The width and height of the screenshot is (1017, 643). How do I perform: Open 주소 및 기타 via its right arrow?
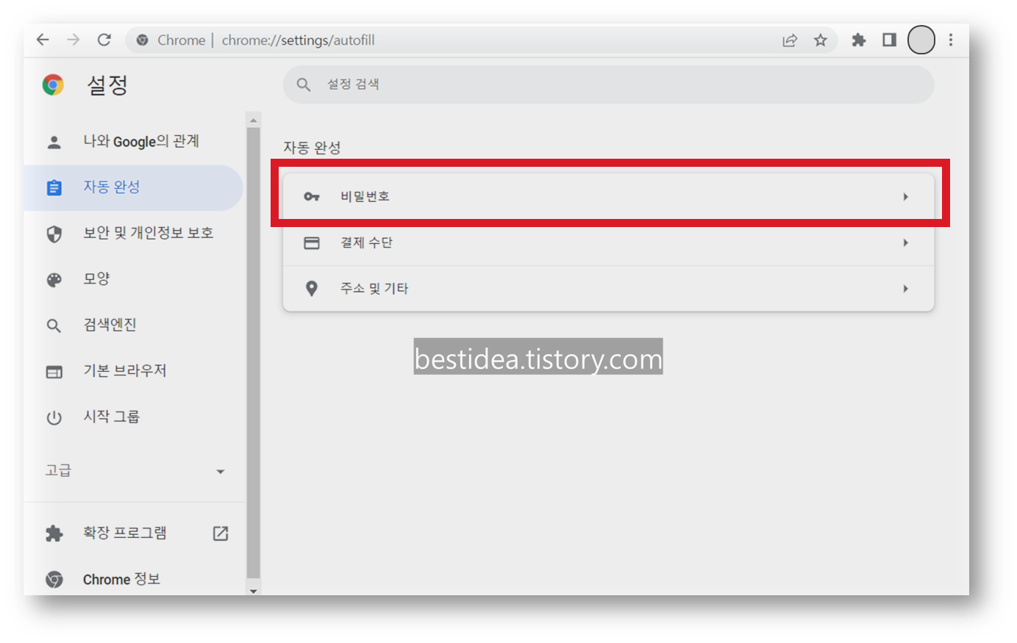906,289
